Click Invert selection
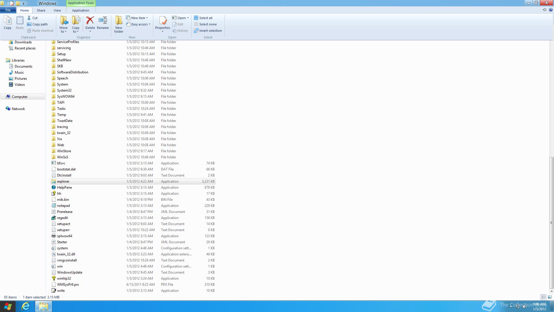554x312 pixels. pyautogui.click(x=208, y=31)
